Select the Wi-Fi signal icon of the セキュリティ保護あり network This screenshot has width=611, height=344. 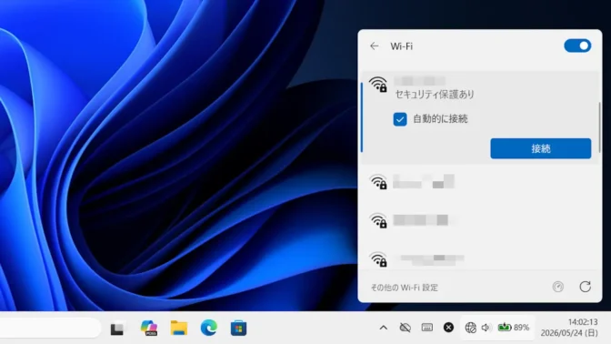tap(378, 85)
